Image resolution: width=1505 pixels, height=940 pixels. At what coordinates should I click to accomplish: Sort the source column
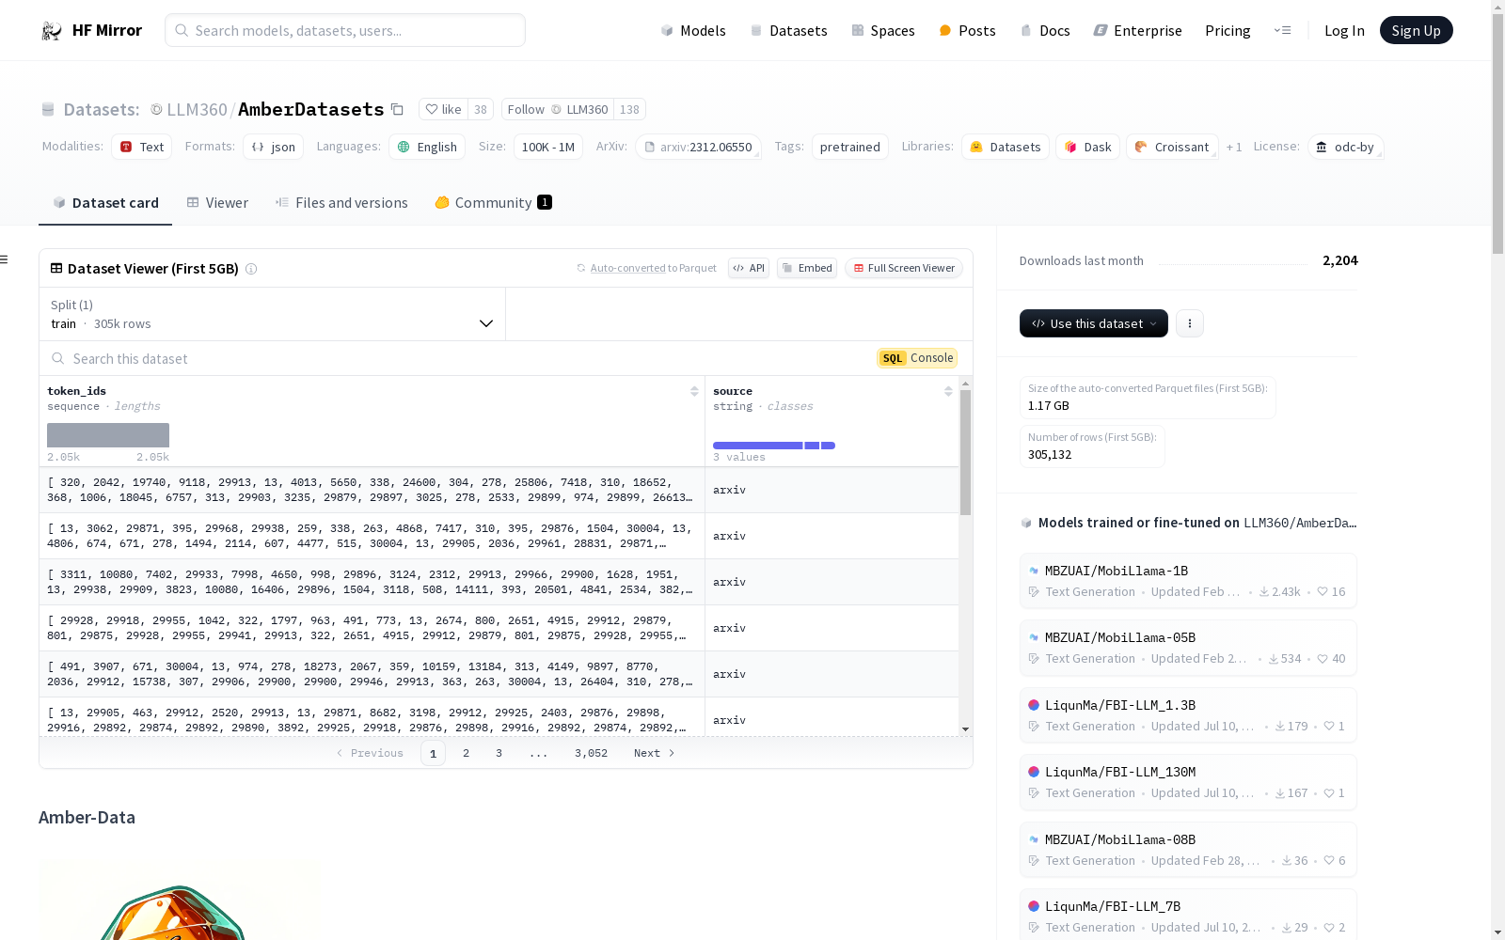pos(948,391)
